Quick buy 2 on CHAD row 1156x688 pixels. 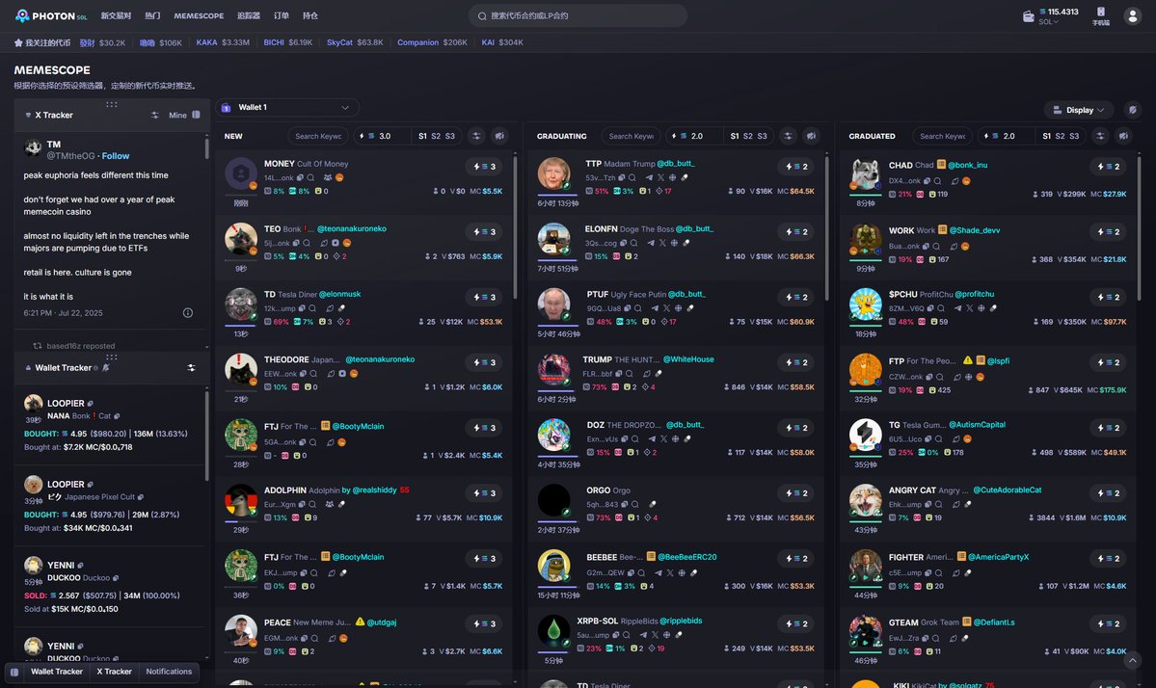coord(1108,167)
